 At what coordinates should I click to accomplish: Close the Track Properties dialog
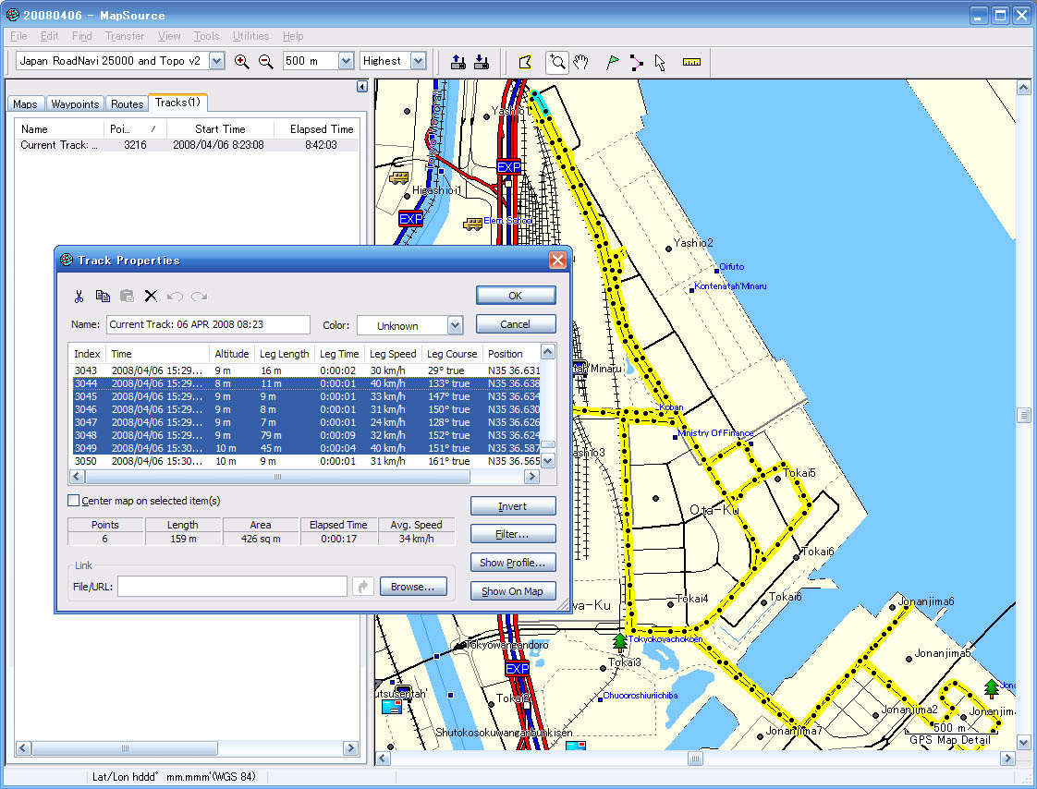(x=557, y=260)
